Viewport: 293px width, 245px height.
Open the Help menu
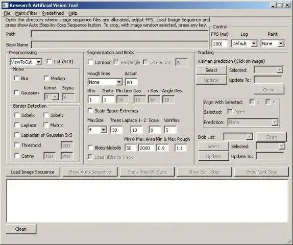tap(72, 13)
